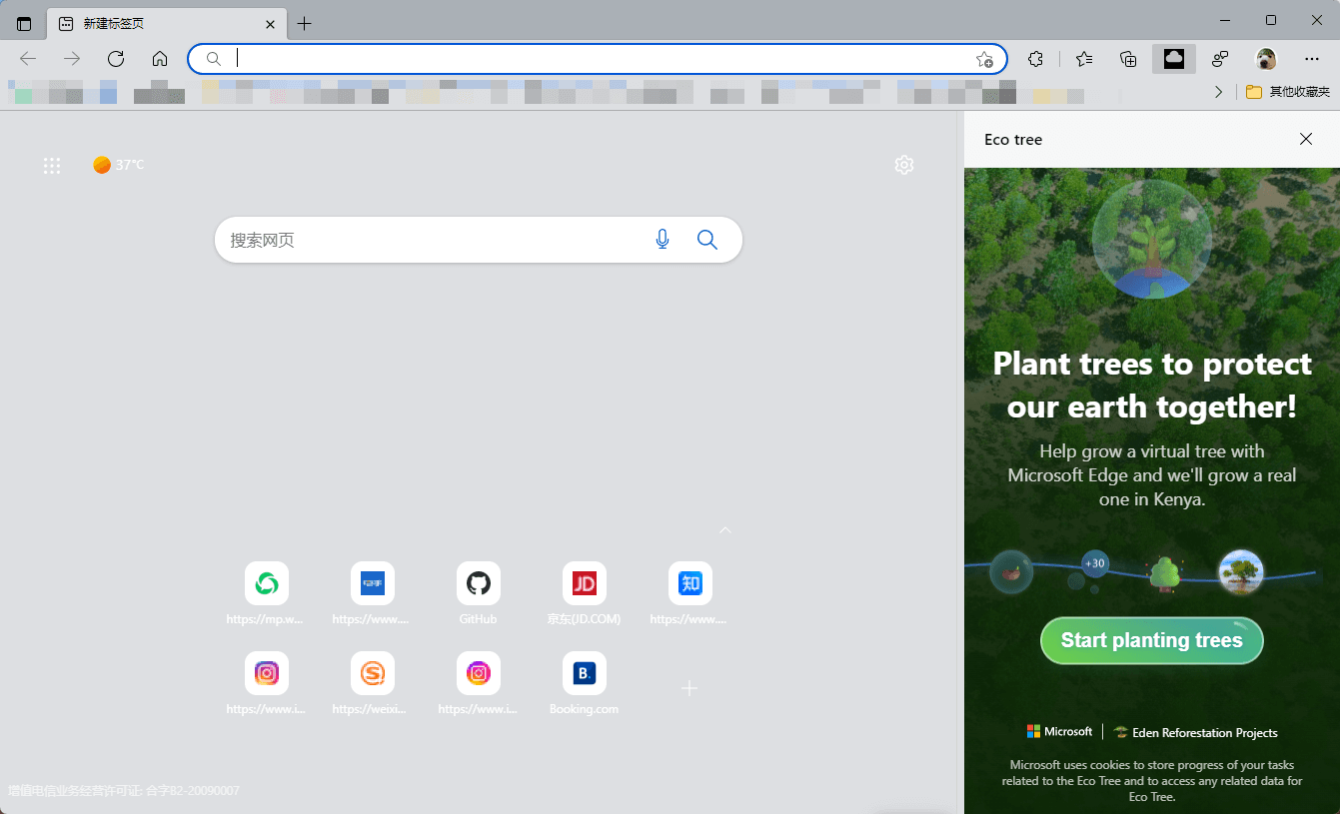This screenshot has width=1340, height=814.
Task: Expand the bookmarks bar overflow chevron
Action: 1218,92
